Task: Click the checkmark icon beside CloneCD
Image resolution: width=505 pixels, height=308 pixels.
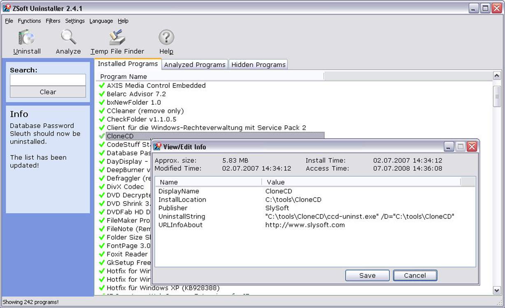Action: click(x=102, y=136)
